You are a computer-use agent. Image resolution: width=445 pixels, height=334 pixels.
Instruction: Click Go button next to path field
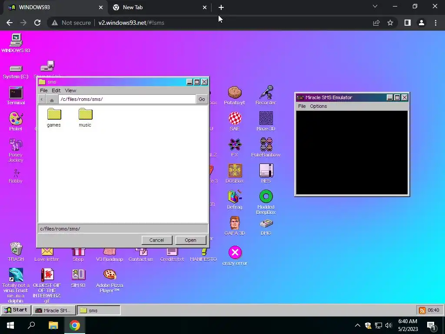(x=202, y=99)
